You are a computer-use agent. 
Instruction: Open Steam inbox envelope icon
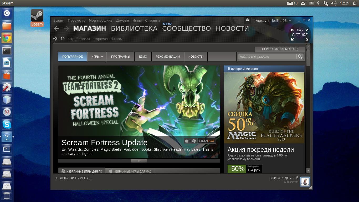coord(247,20)
